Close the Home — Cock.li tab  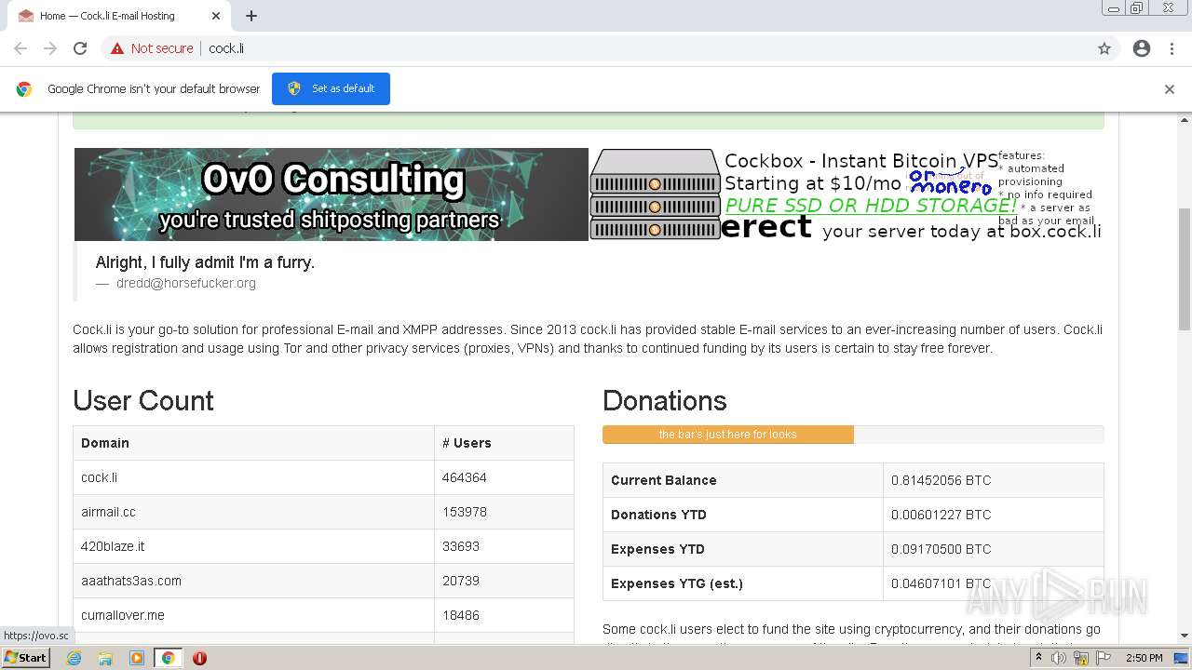pos(216,16)
